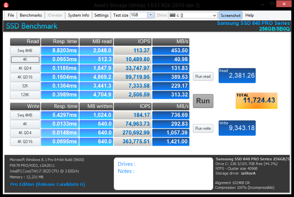Click the TOTAL score 11,724.43 box

click(257, 101)
